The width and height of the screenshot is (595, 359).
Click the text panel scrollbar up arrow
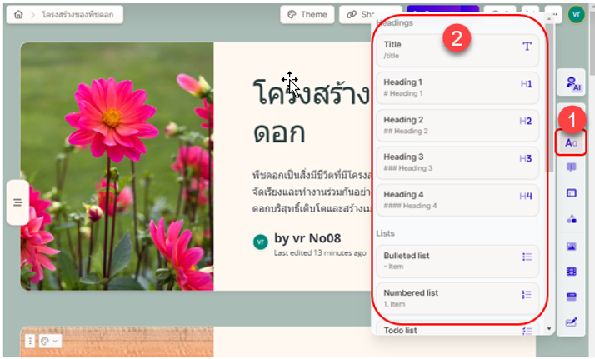[x=549, y=18]
